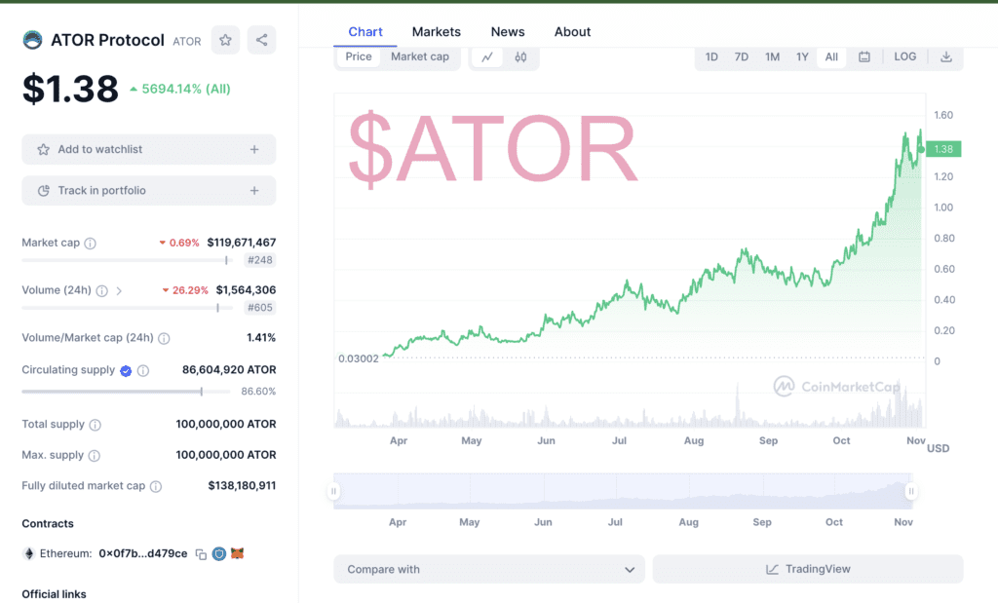The image size is (998, 603).
Task: Star ATOR Protocol as favorite
Action: (x=225, y=40)
